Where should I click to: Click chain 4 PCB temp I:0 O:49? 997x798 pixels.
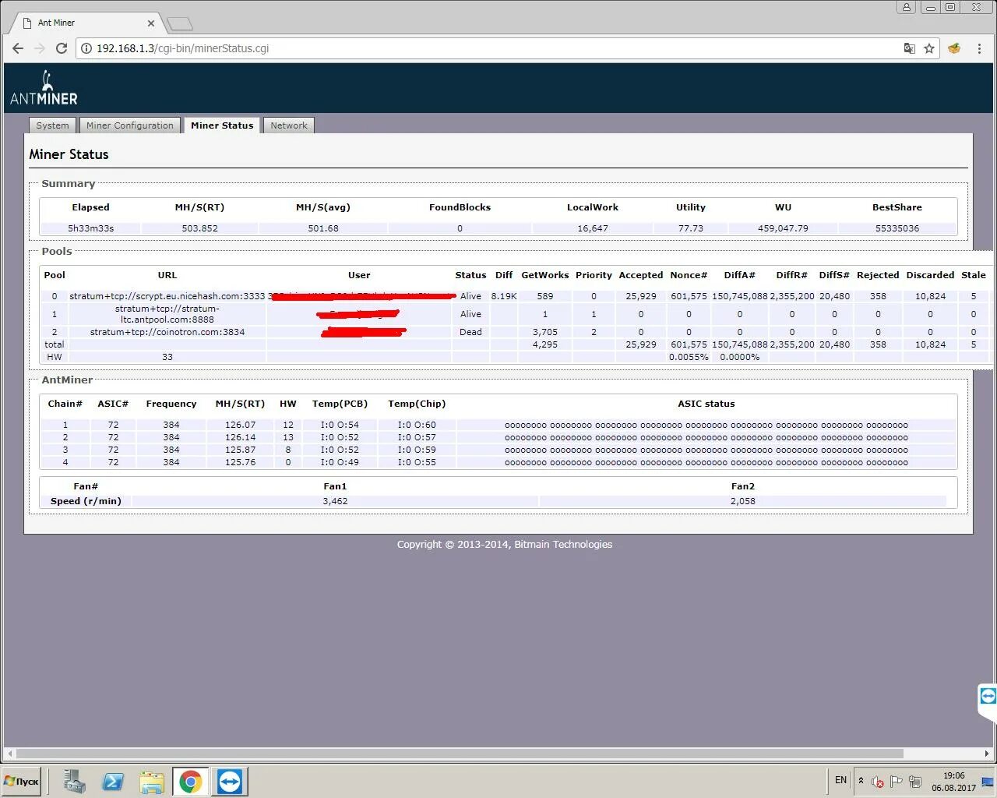[x=340, y=463]
